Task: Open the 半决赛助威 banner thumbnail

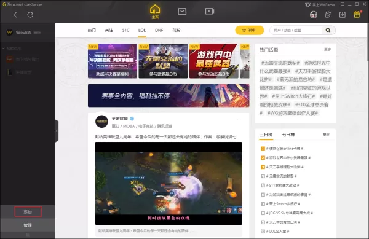Action: point(113,61)
